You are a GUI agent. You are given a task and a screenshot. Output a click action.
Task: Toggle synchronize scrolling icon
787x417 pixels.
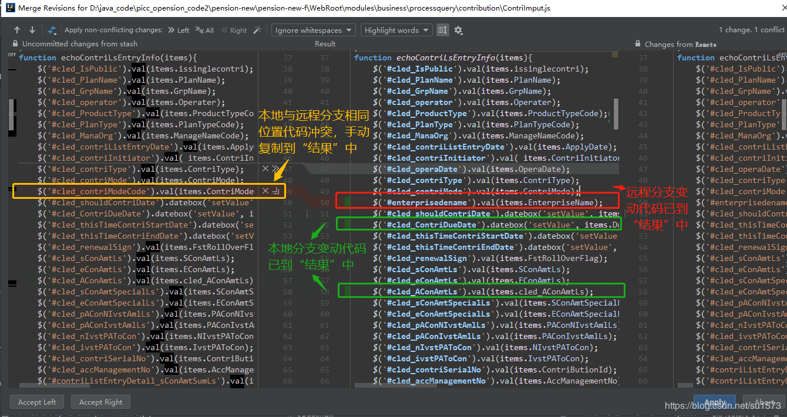[x=442, y=30]
